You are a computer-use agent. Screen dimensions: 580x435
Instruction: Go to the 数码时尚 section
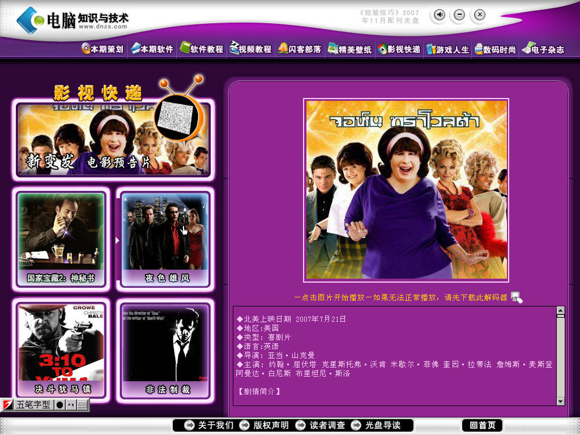(x=495, y=49)
